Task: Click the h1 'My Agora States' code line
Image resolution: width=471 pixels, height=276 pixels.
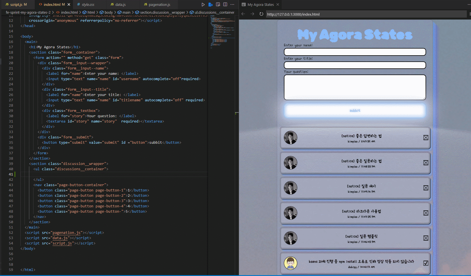Action: pyautogui.click(x=55, y=47)
